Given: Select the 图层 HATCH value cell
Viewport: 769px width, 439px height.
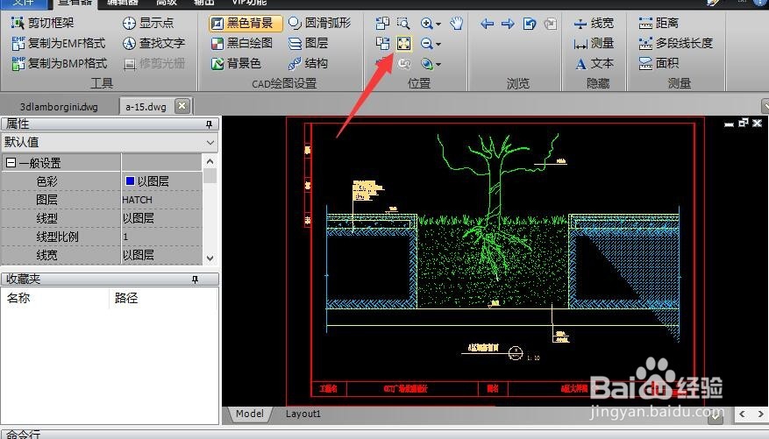Looking at the screenshot, I should coord(161,200).
